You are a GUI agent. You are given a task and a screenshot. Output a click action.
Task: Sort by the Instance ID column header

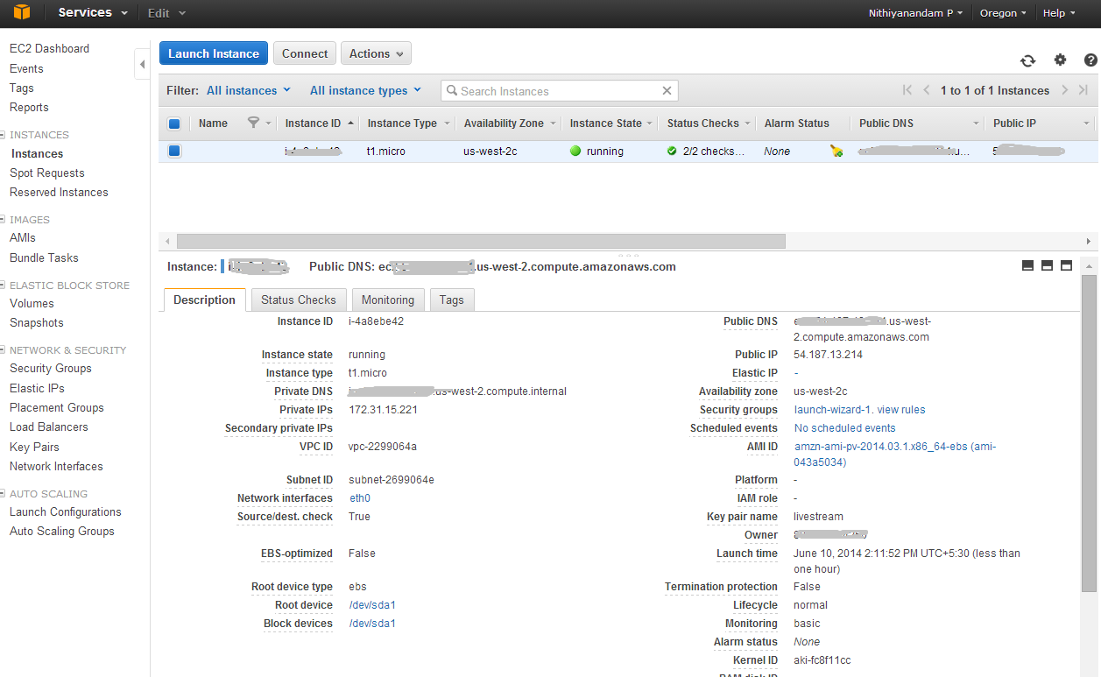tap(313, 123)
